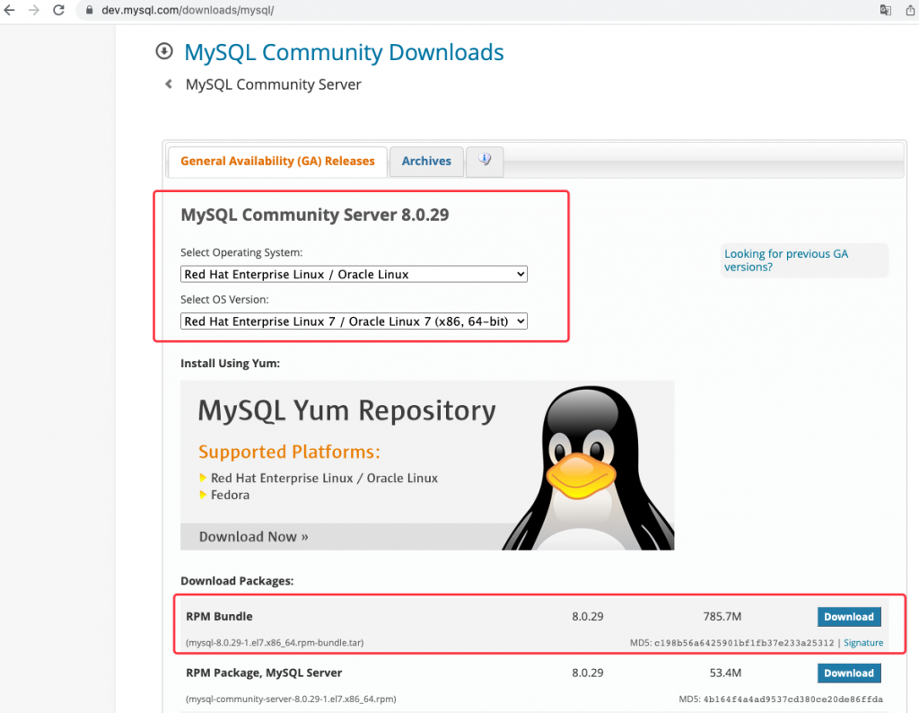Click Download for the RPM Bundle
This screenshot has height=713, width=919.
pos(848,617)
